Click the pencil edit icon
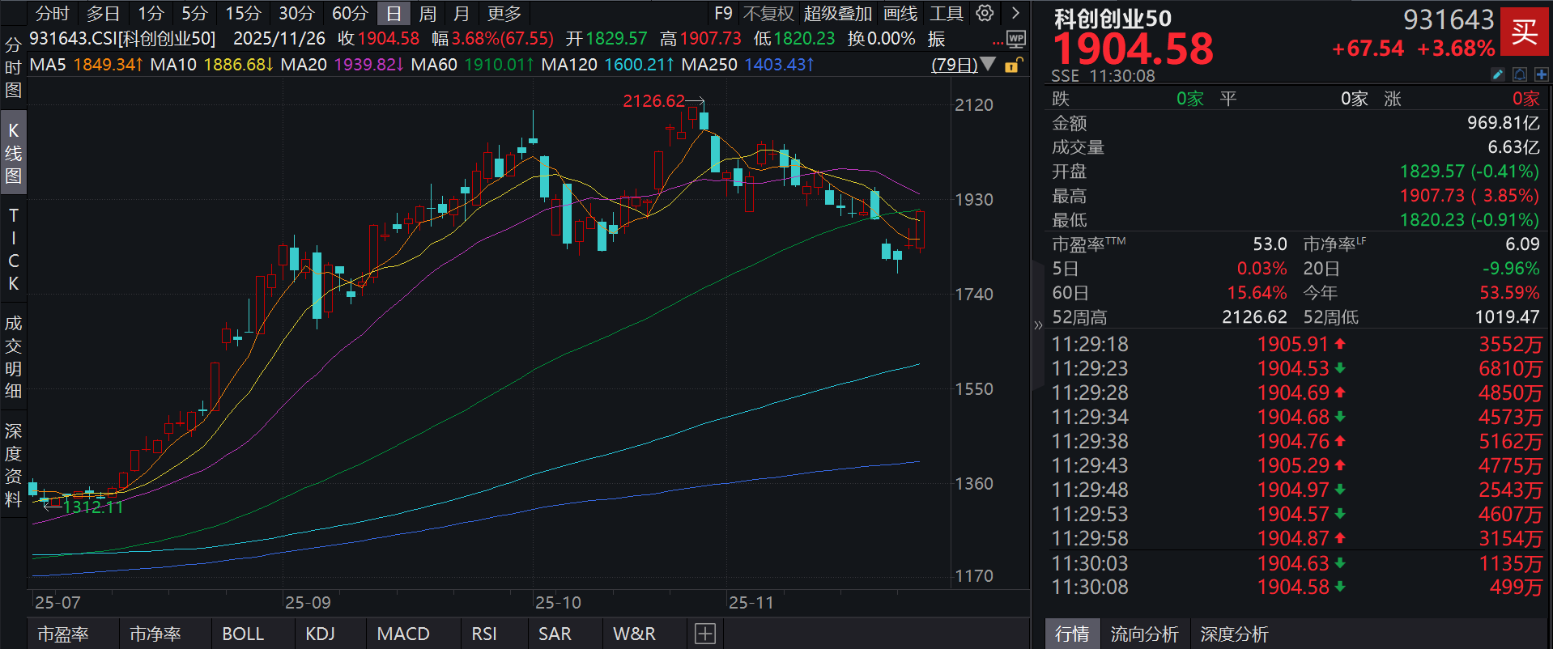Screen dimensions: 1553x649 click(x=1498, y=74)
